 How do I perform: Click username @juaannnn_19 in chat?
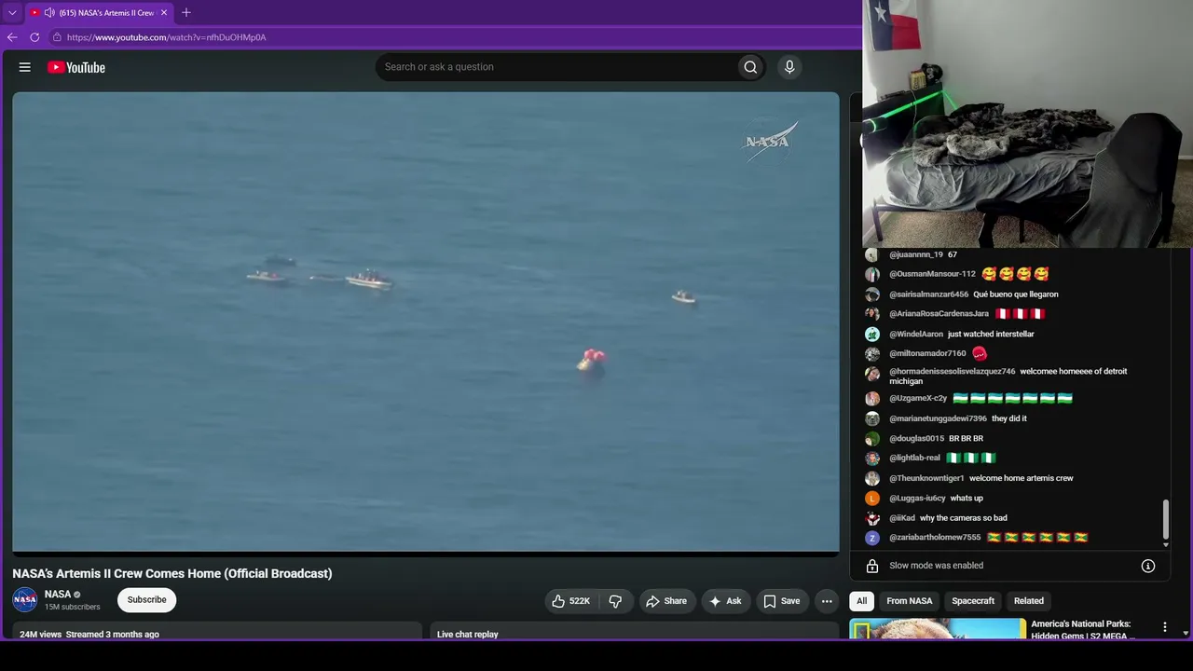point(916,254)
